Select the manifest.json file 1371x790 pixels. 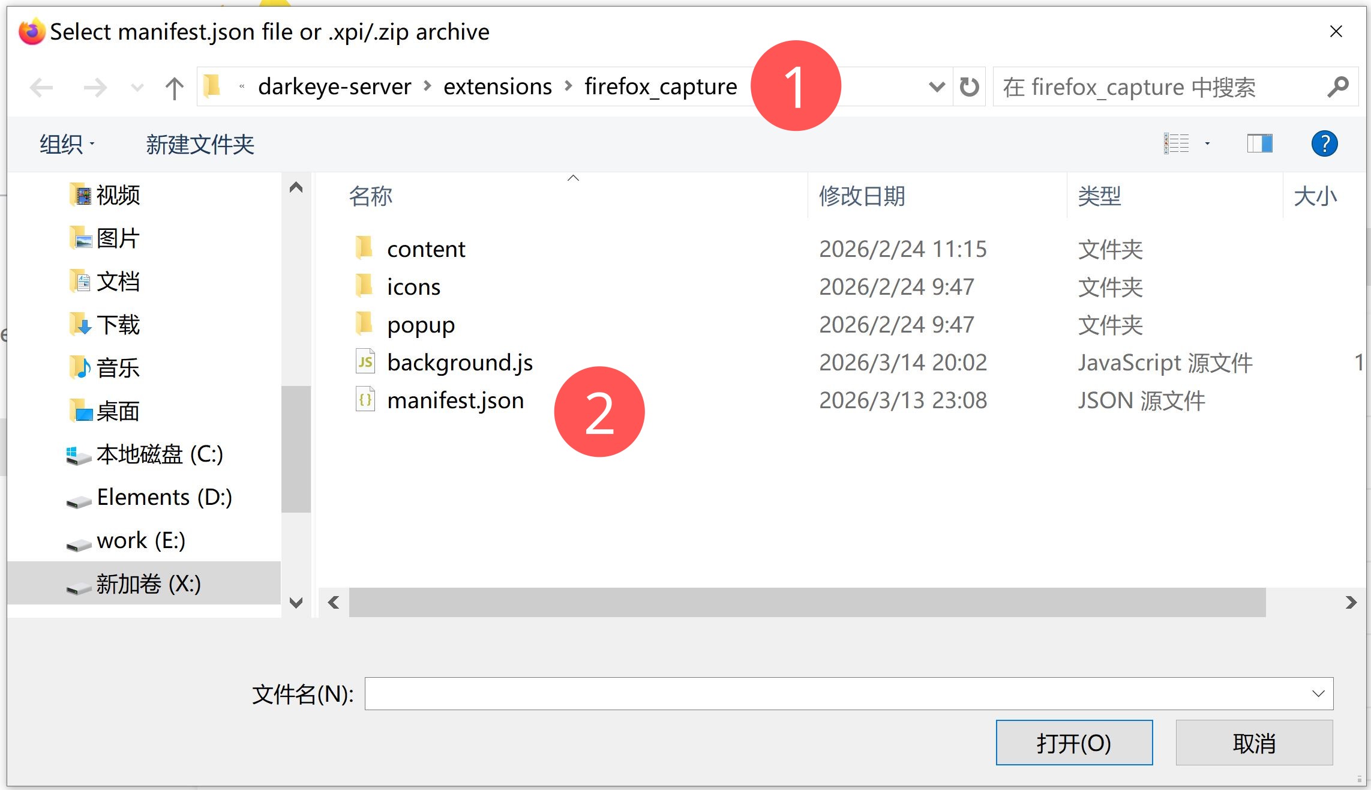tap(455, 400)
